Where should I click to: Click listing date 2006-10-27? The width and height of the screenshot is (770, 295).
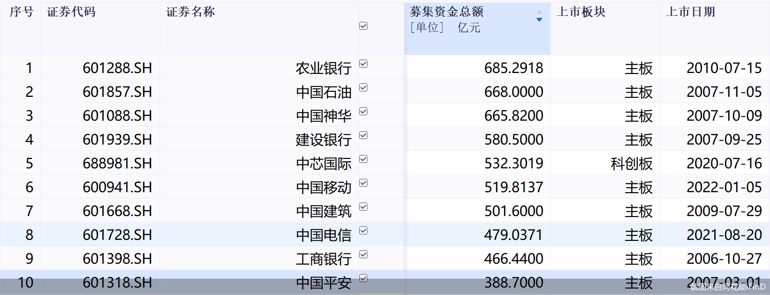tap(724, 259)
